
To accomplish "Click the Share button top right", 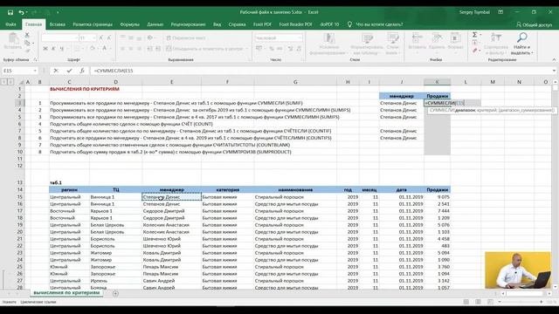I will point(534,24).
